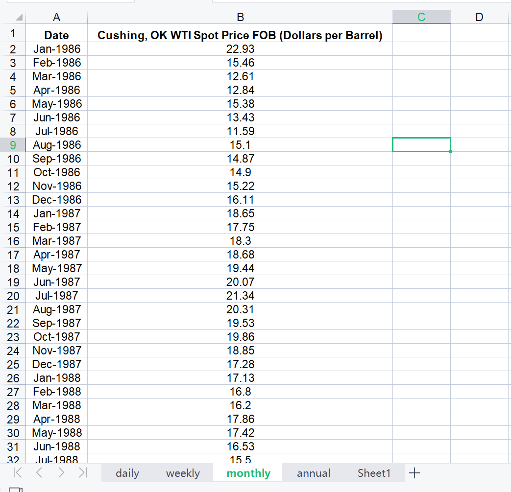Go to next sheet arrow
Image resolution: width=511 pixels, height=492 pixels.
(61, 472)
